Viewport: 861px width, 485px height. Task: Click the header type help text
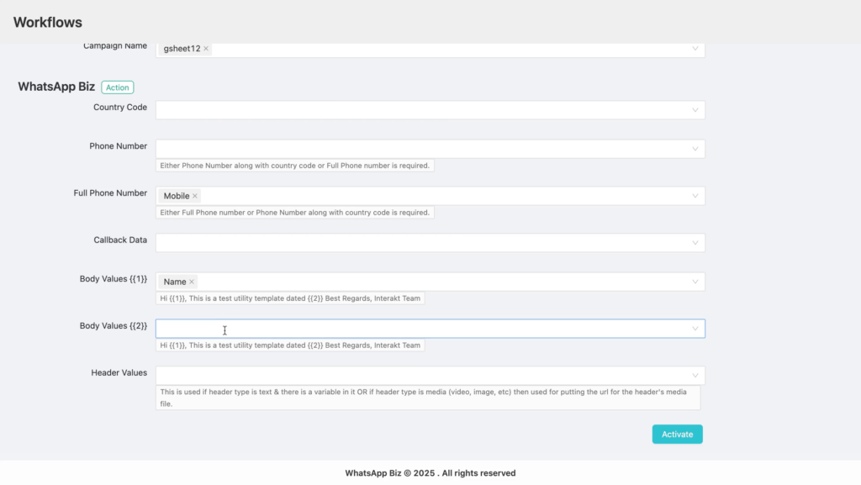pos(424,398)
